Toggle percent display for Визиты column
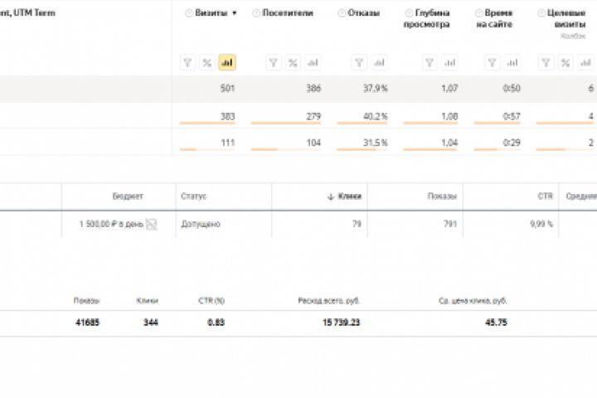Image resolution: width=597 pixels, height=398 pixels. coord(207,62)
